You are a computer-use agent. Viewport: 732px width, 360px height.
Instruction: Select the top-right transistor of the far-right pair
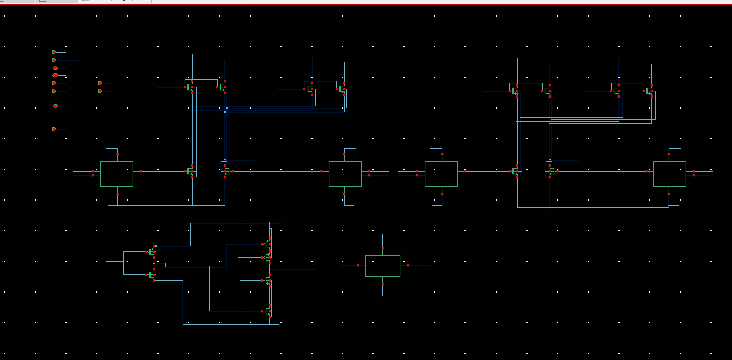[x=649, y=91]
